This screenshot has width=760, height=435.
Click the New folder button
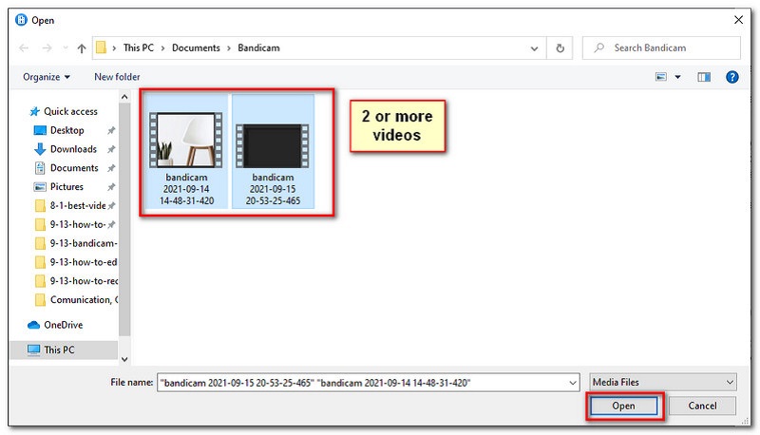(x=117, y=77)
